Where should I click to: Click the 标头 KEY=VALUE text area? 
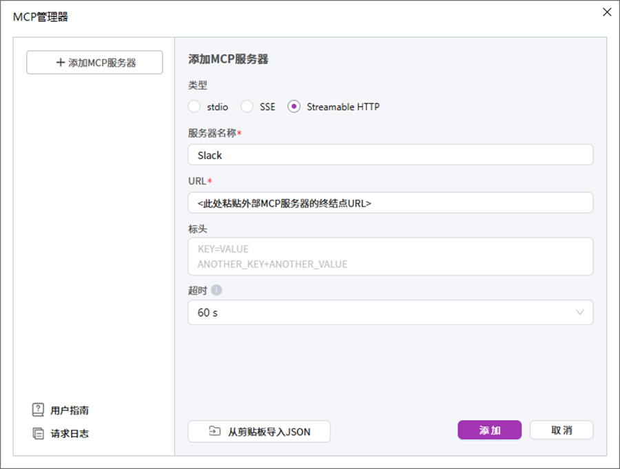pos(390,256)
